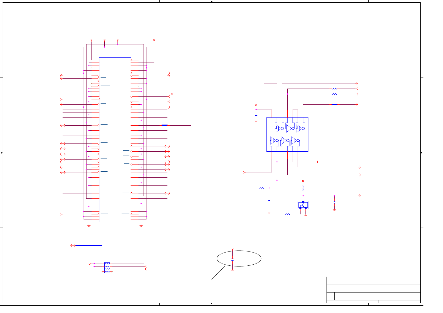Select the bottom-left inverter gate in the hex IC

(x=274, y=141)
